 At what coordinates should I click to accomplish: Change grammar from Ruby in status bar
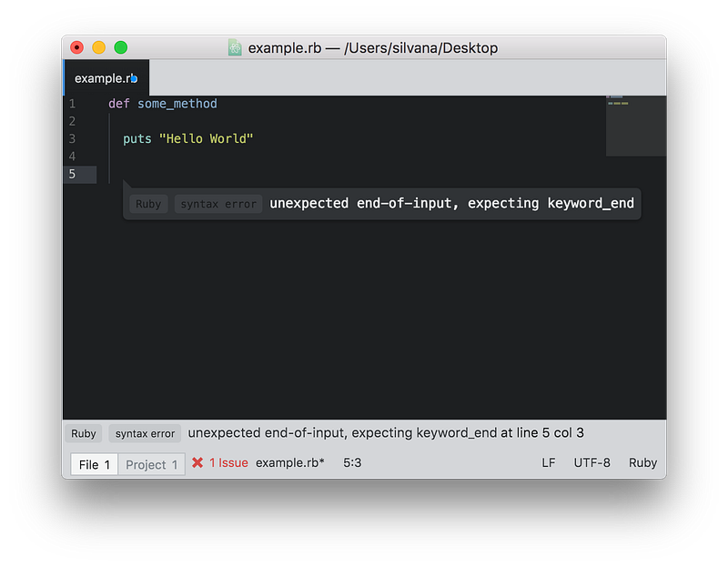[x=642, y=462]
